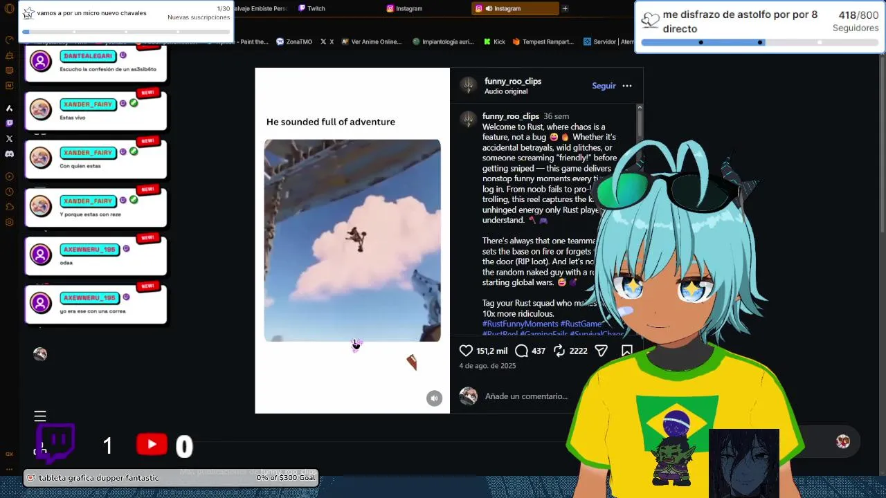The height and width of the screenshot is (498, 886).
Task: Click funny_roo_clips username in caption
Action: [x=511, y=116]
